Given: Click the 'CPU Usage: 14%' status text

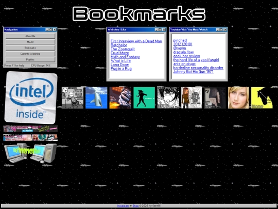Looking at the screenshot, I should (41, 66).
